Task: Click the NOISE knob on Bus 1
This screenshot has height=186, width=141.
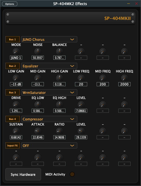Action: tap(38, 52)
